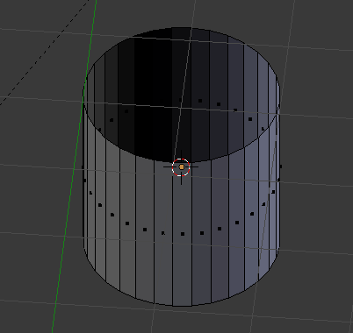353x333 pixels.
Task: Click the bottom rim curve of the cylinder
Action: tap(182, 305)
